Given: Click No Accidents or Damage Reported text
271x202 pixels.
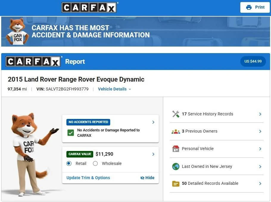Looking at the screenshot, I should click(x=108, y=133).
